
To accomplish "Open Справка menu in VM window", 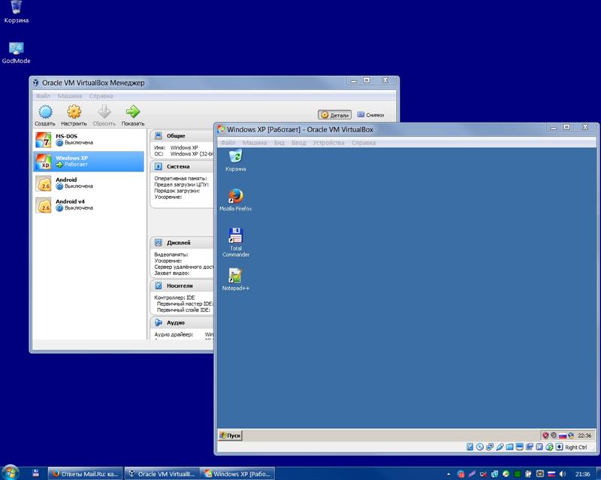I will (364, 143).
